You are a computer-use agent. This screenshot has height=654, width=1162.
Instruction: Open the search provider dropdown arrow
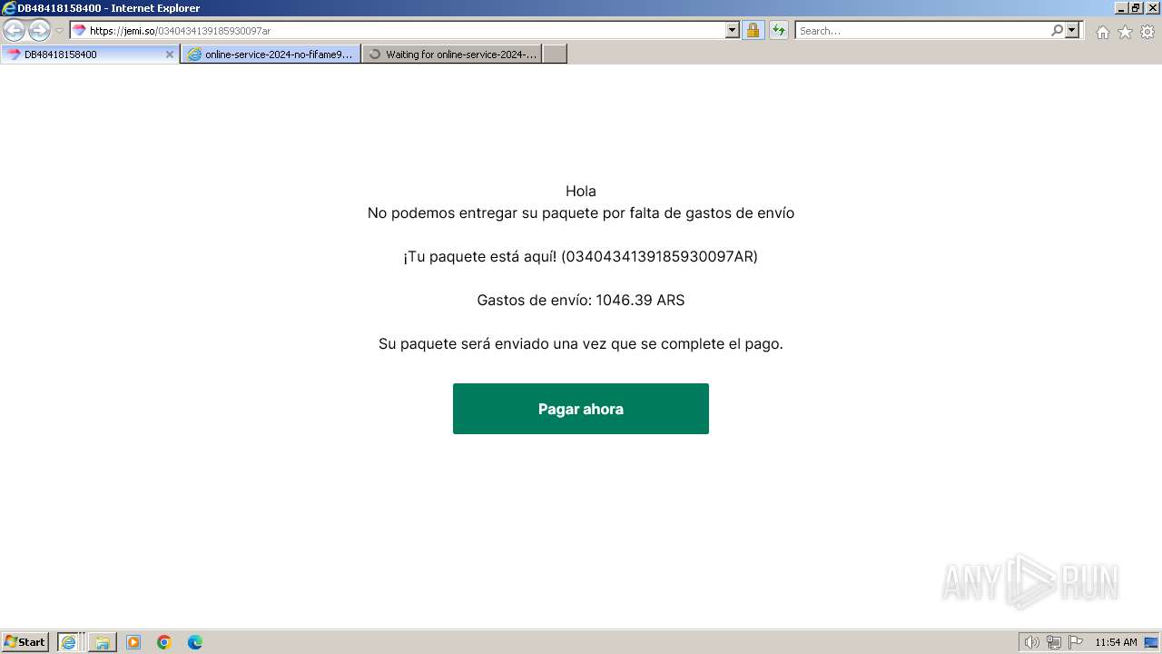1073,31
